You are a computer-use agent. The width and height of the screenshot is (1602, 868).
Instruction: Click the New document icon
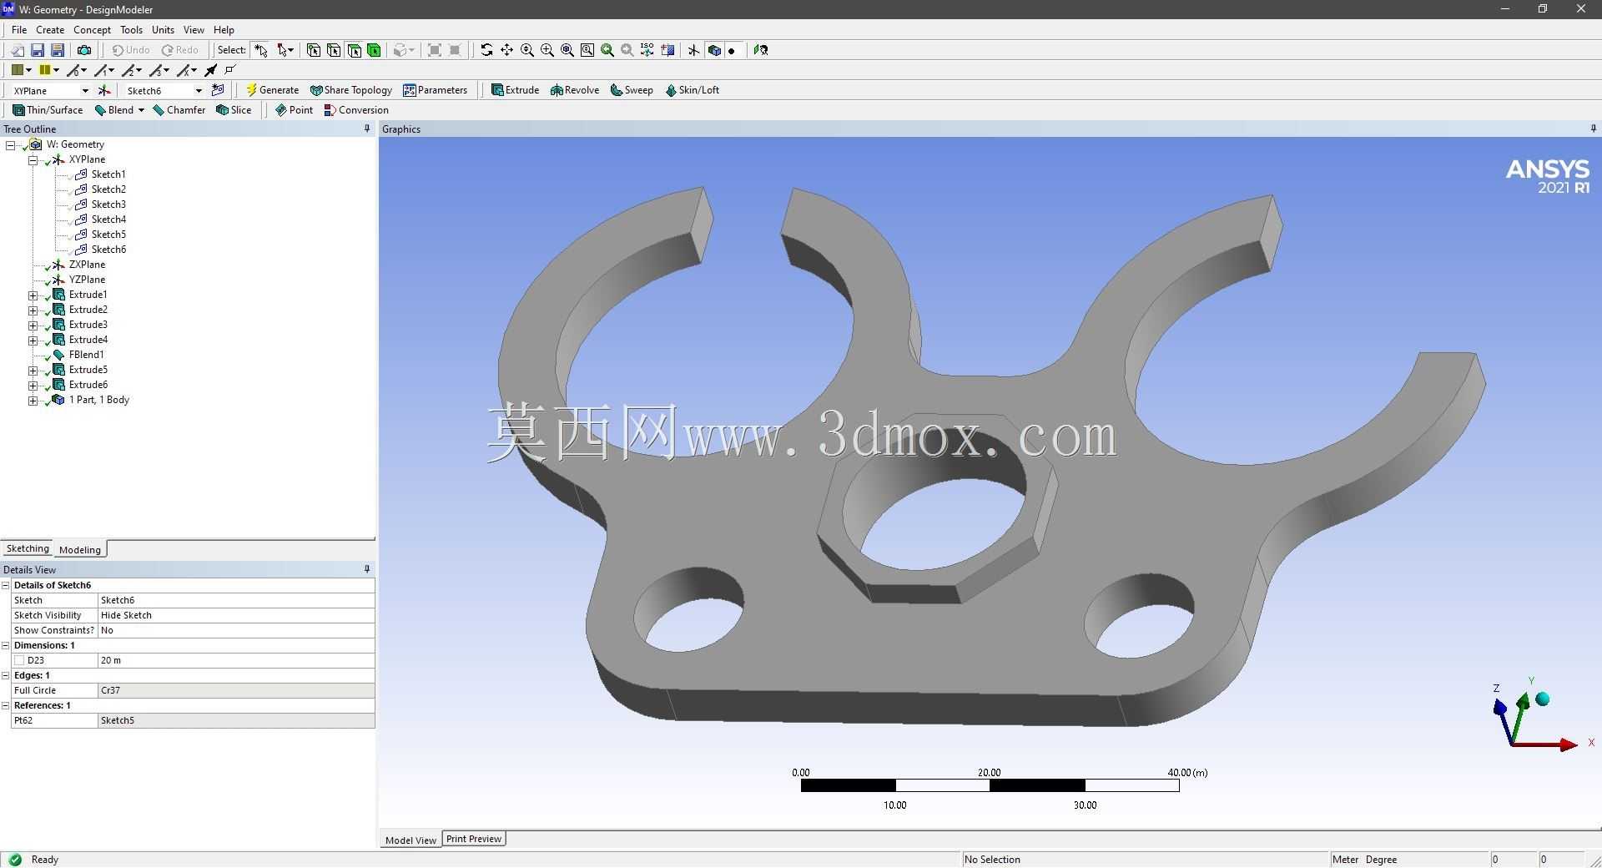(x=17, y=50)
